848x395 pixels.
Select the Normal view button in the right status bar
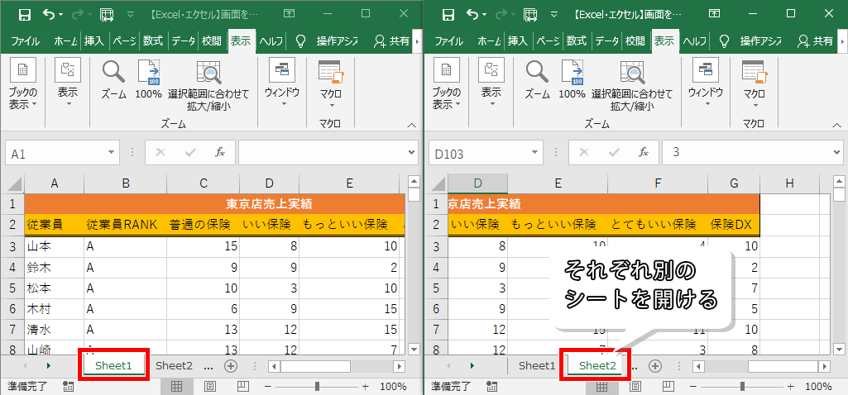600,386
